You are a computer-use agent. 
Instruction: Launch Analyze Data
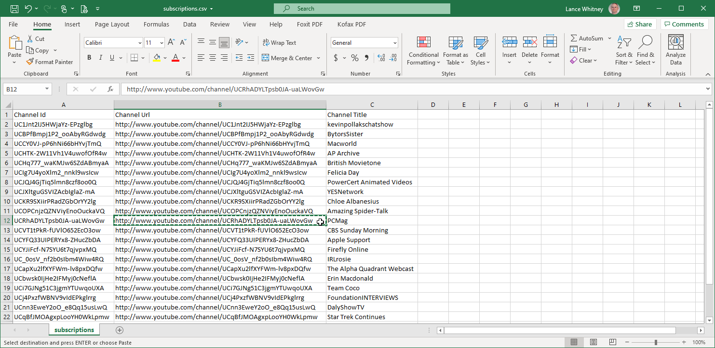tap(676, 51)
